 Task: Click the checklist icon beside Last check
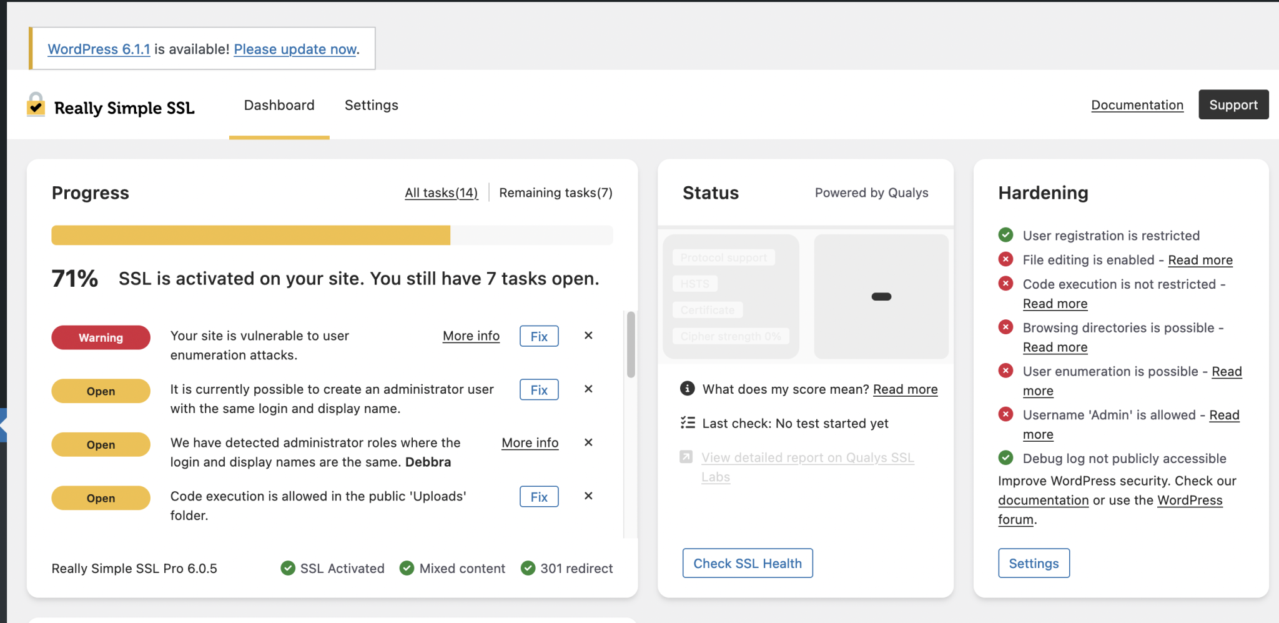point(688,423)
